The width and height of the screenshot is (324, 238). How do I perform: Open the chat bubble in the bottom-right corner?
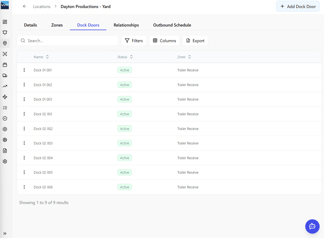312,226
